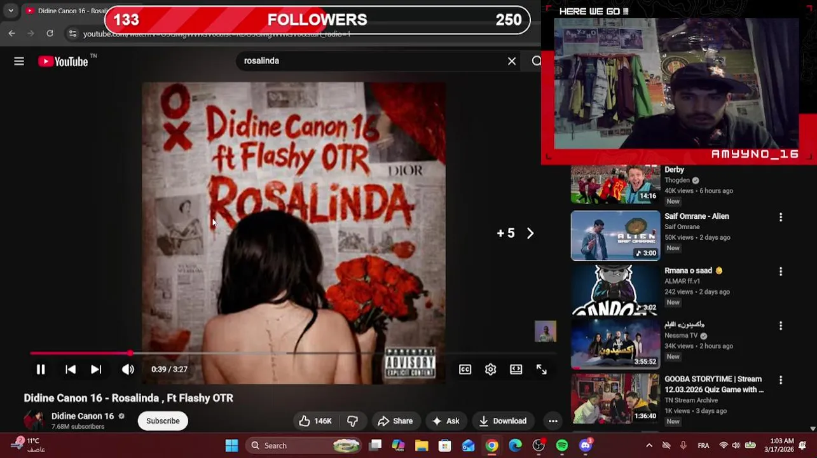
Task: Click the YouTube search magnifier button
Action: point(536,61)
